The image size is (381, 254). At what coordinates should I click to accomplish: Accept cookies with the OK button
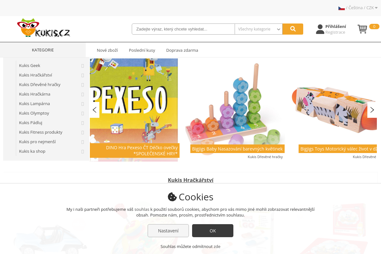(x=213, y=231)
